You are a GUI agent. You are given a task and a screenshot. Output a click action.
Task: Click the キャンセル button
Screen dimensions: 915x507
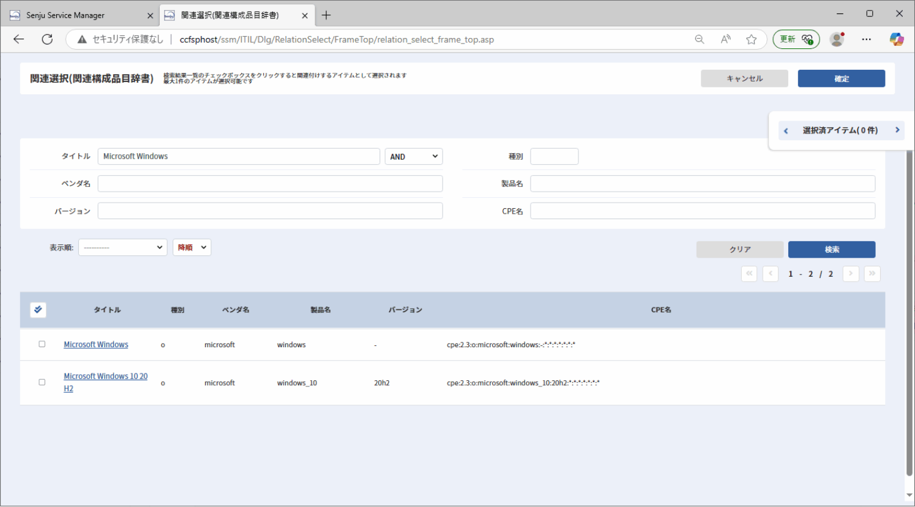744,78
